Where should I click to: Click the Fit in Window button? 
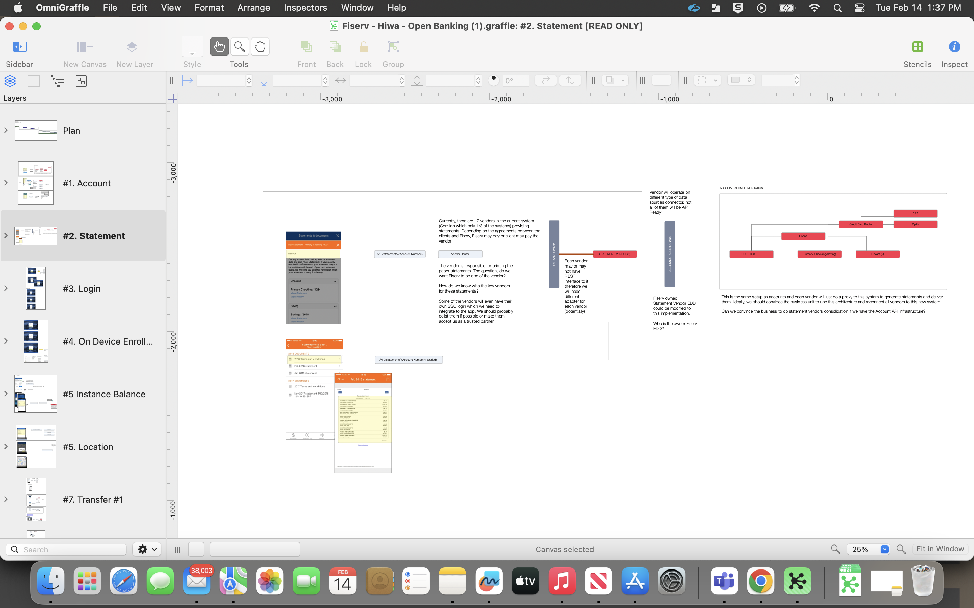[x=940, y=548]
